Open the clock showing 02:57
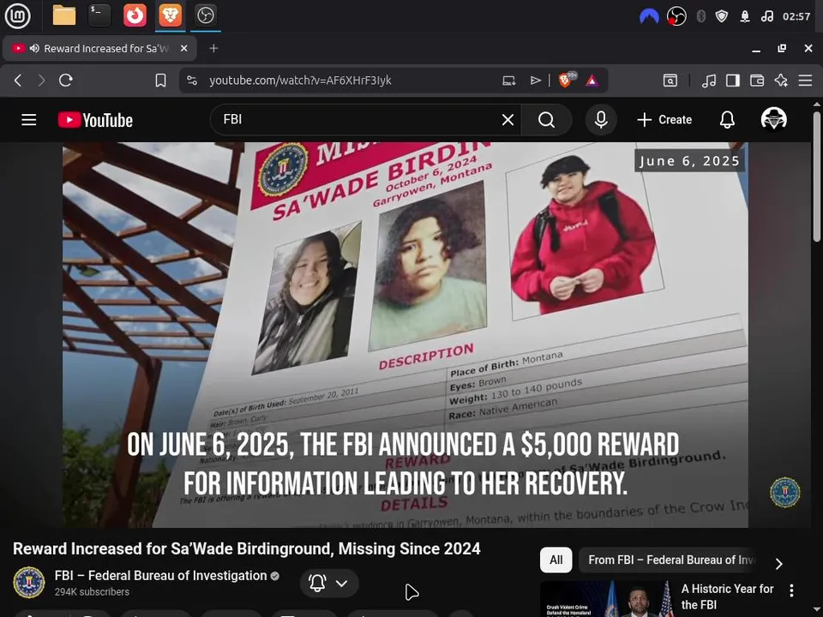The height and width of the screenshot is (617, 823). click(x=796, y=16)
